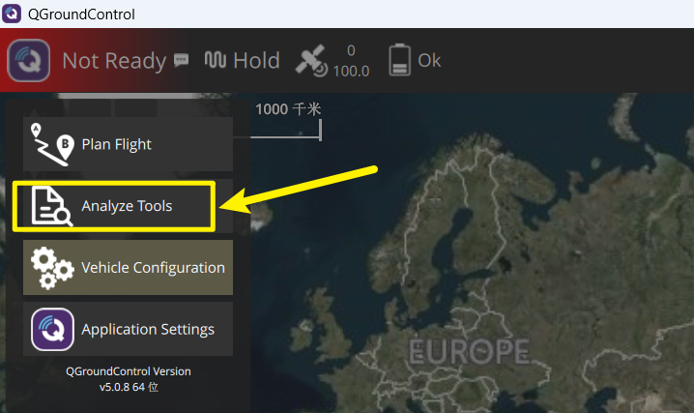Click the Not Ready status text
This screenshot has width=694, height=413.
pos(114,61)
